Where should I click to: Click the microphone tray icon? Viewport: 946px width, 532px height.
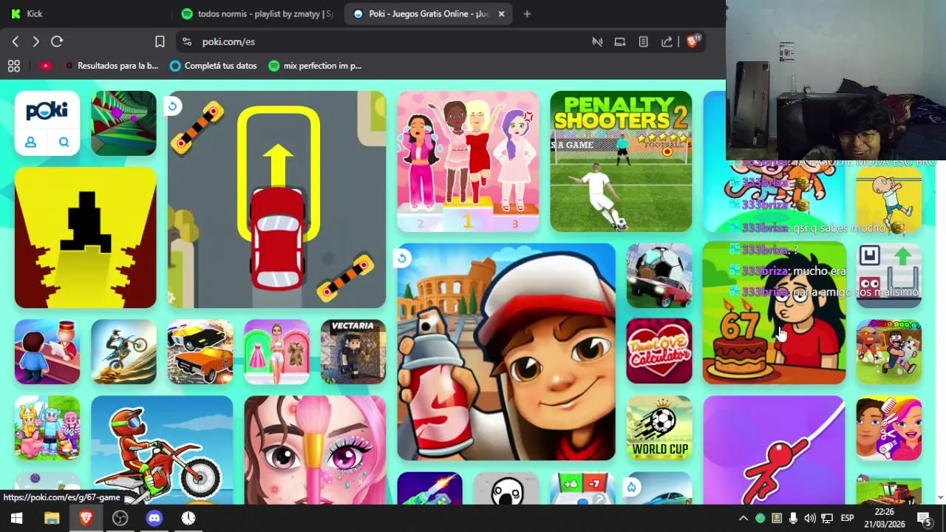pos(793,518)
